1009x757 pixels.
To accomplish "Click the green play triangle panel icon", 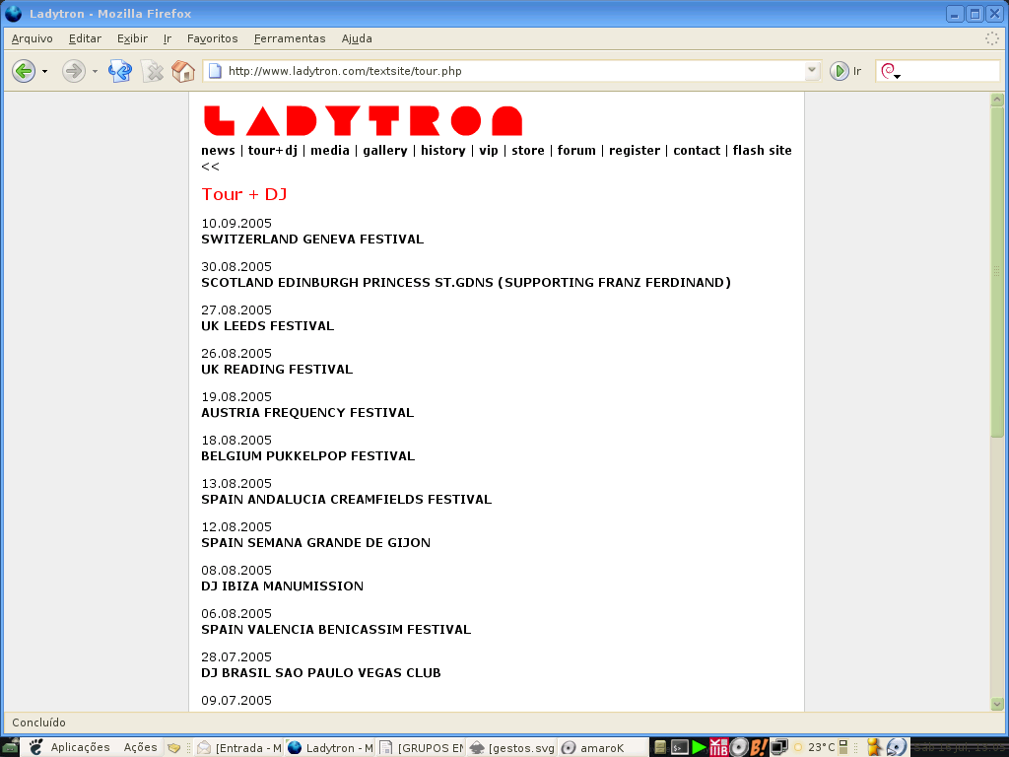I will click(x=699, y=747).
